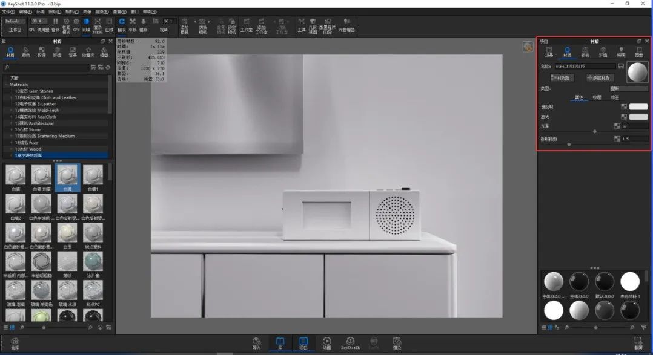The width and height of the screenshot is (653, 355).
Task: Select the Tumble (翻滚) camera tool
Action: [122, 25]
